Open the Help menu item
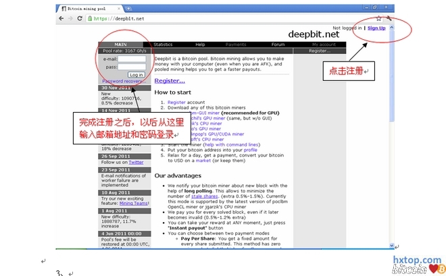 tap(200, 45)
